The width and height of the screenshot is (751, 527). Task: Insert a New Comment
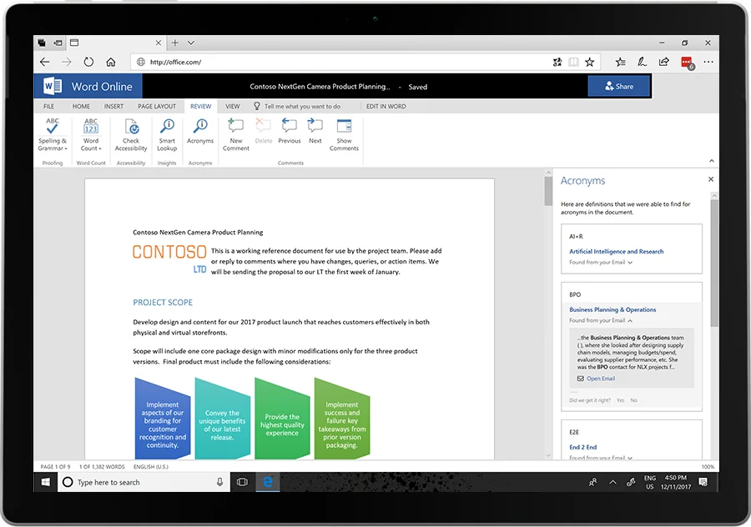(x=235, y=133)
